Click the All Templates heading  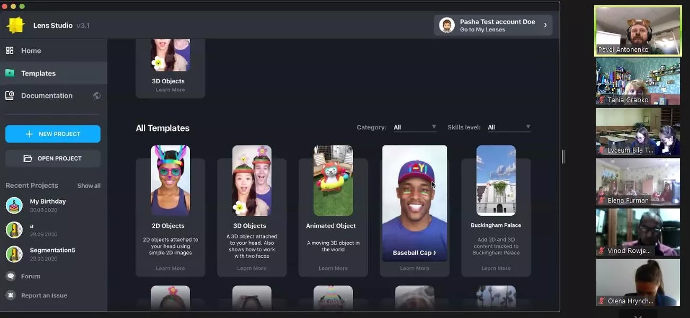163,128
